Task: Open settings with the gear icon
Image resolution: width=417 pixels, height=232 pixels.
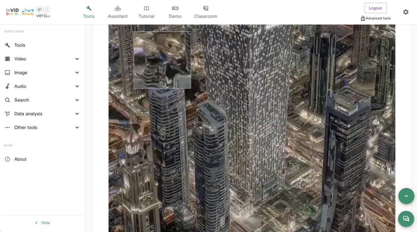Action: [x=406, y=12]
